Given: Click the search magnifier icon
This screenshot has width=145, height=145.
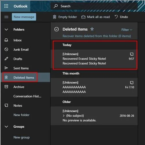Looking at the screenshot, I should (x=56, y=6).
